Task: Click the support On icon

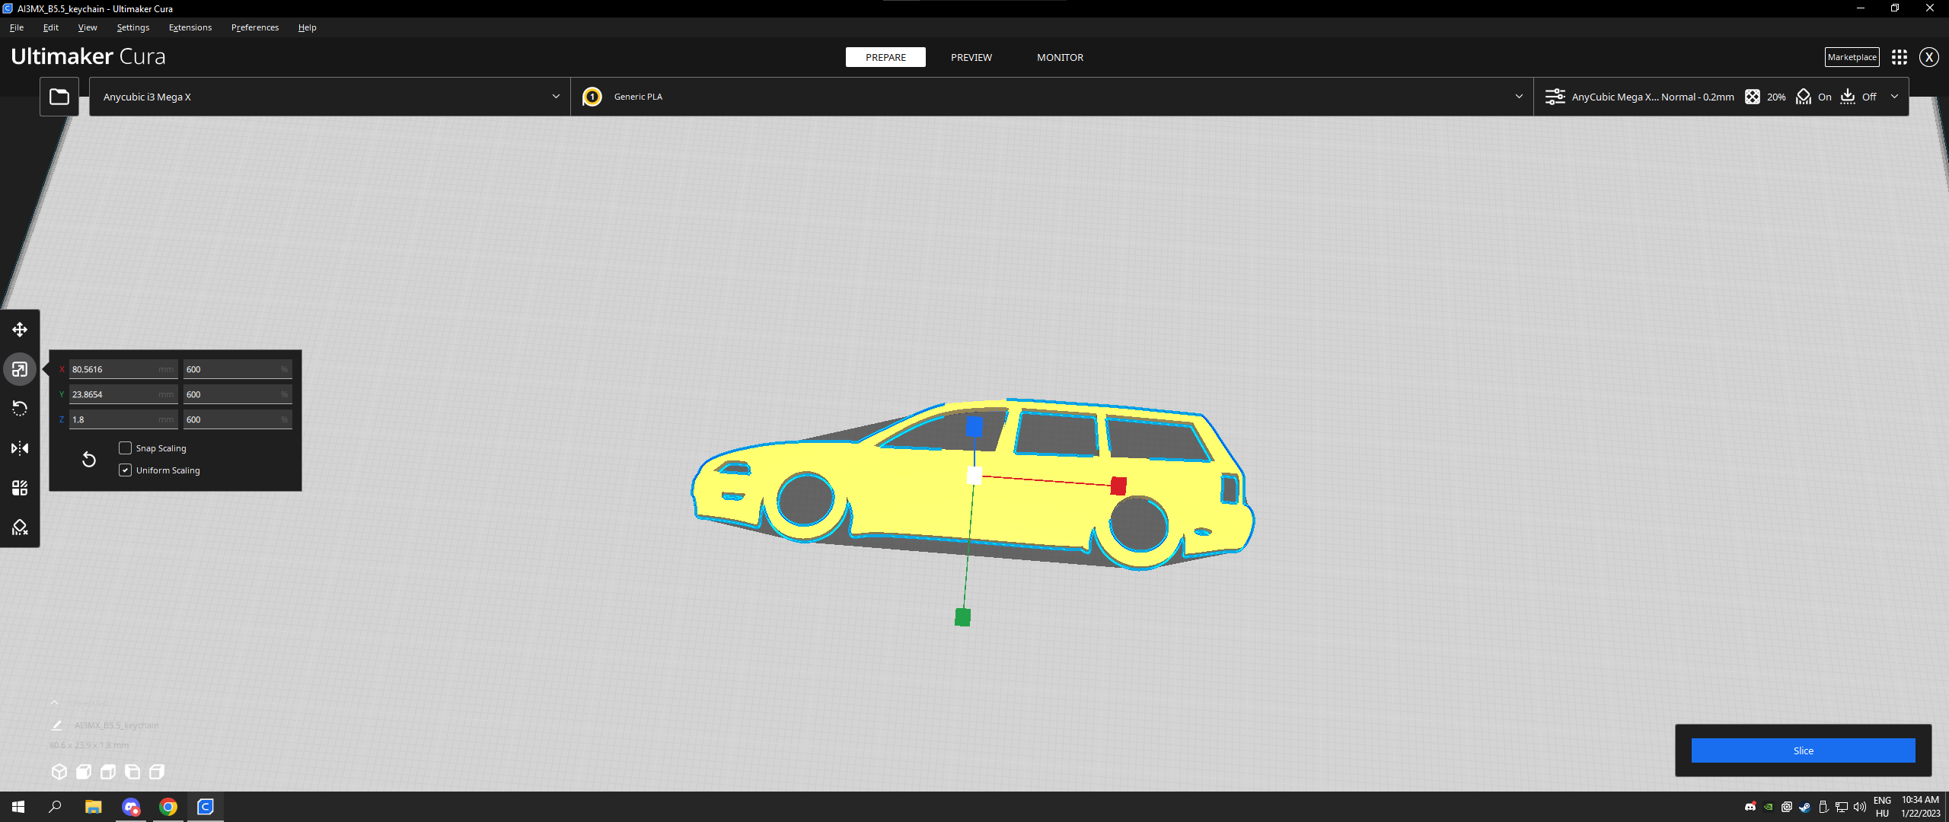Action: click(x=1804, y=97)
